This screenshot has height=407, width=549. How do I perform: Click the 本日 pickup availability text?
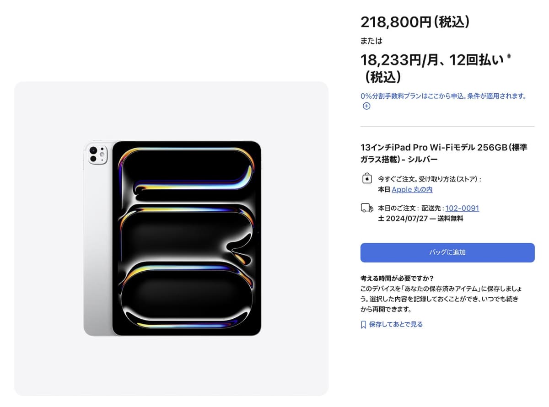click(x=385, y=190)
